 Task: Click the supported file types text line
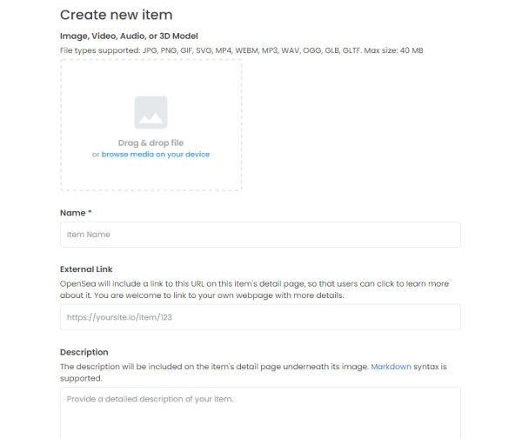pyautogui.click(x=241, y=50)
